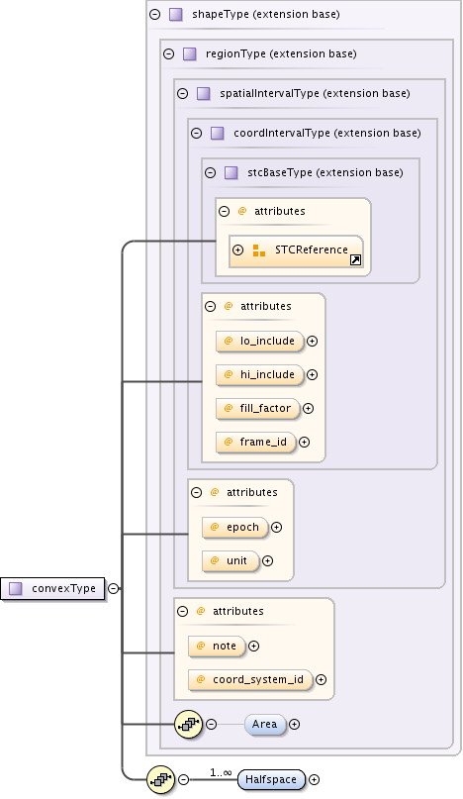The image size is (463, 799).
Task: Click the spatialIntervalType purple type icon
Action: [203, 94]
